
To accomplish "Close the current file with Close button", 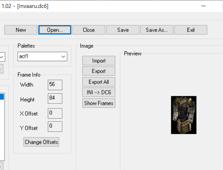I will click(x=89, y=30).
